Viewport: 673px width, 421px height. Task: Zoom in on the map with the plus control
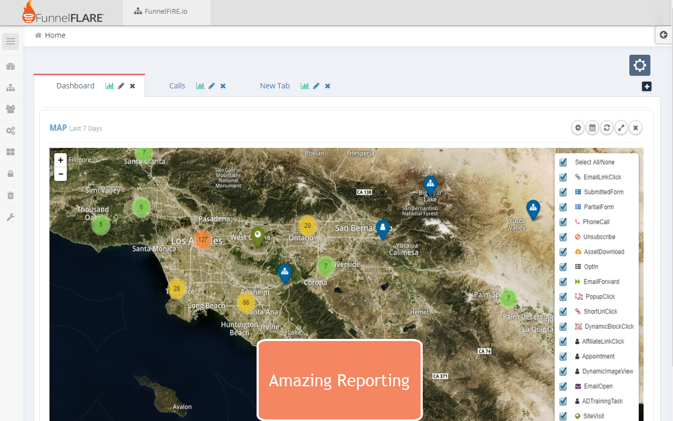pyautogui.click(x=60, y=159)
